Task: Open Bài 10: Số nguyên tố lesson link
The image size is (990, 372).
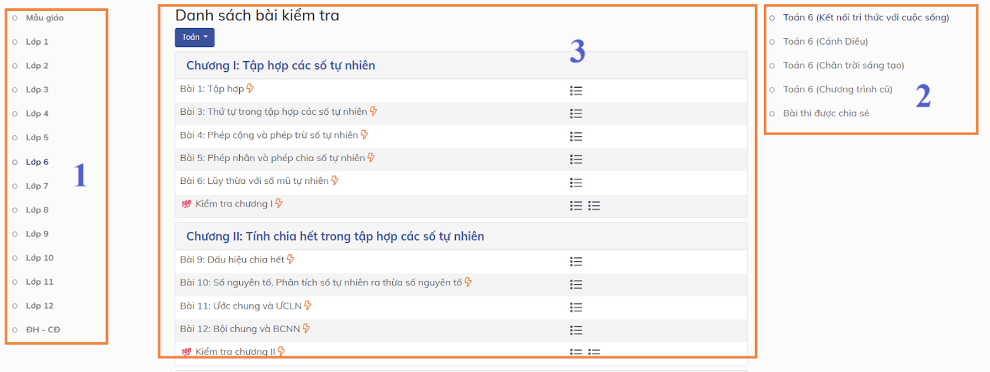Action: click(x=320, y=283)
